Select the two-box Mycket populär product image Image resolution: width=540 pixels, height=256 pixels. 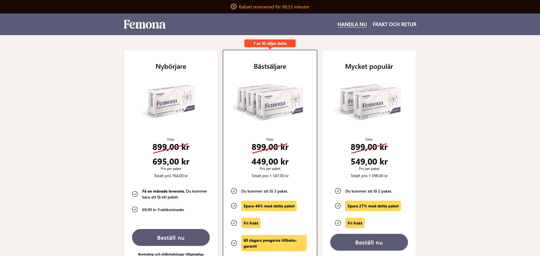point(369,102)
